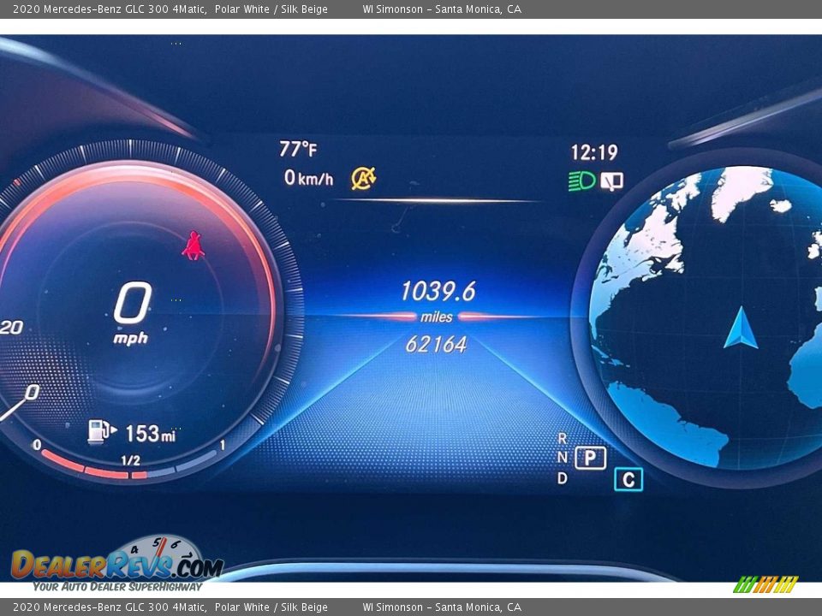Tap the 153 mi fuel range value
Viewport: 822px width, 616px height.
pos(151,433)
